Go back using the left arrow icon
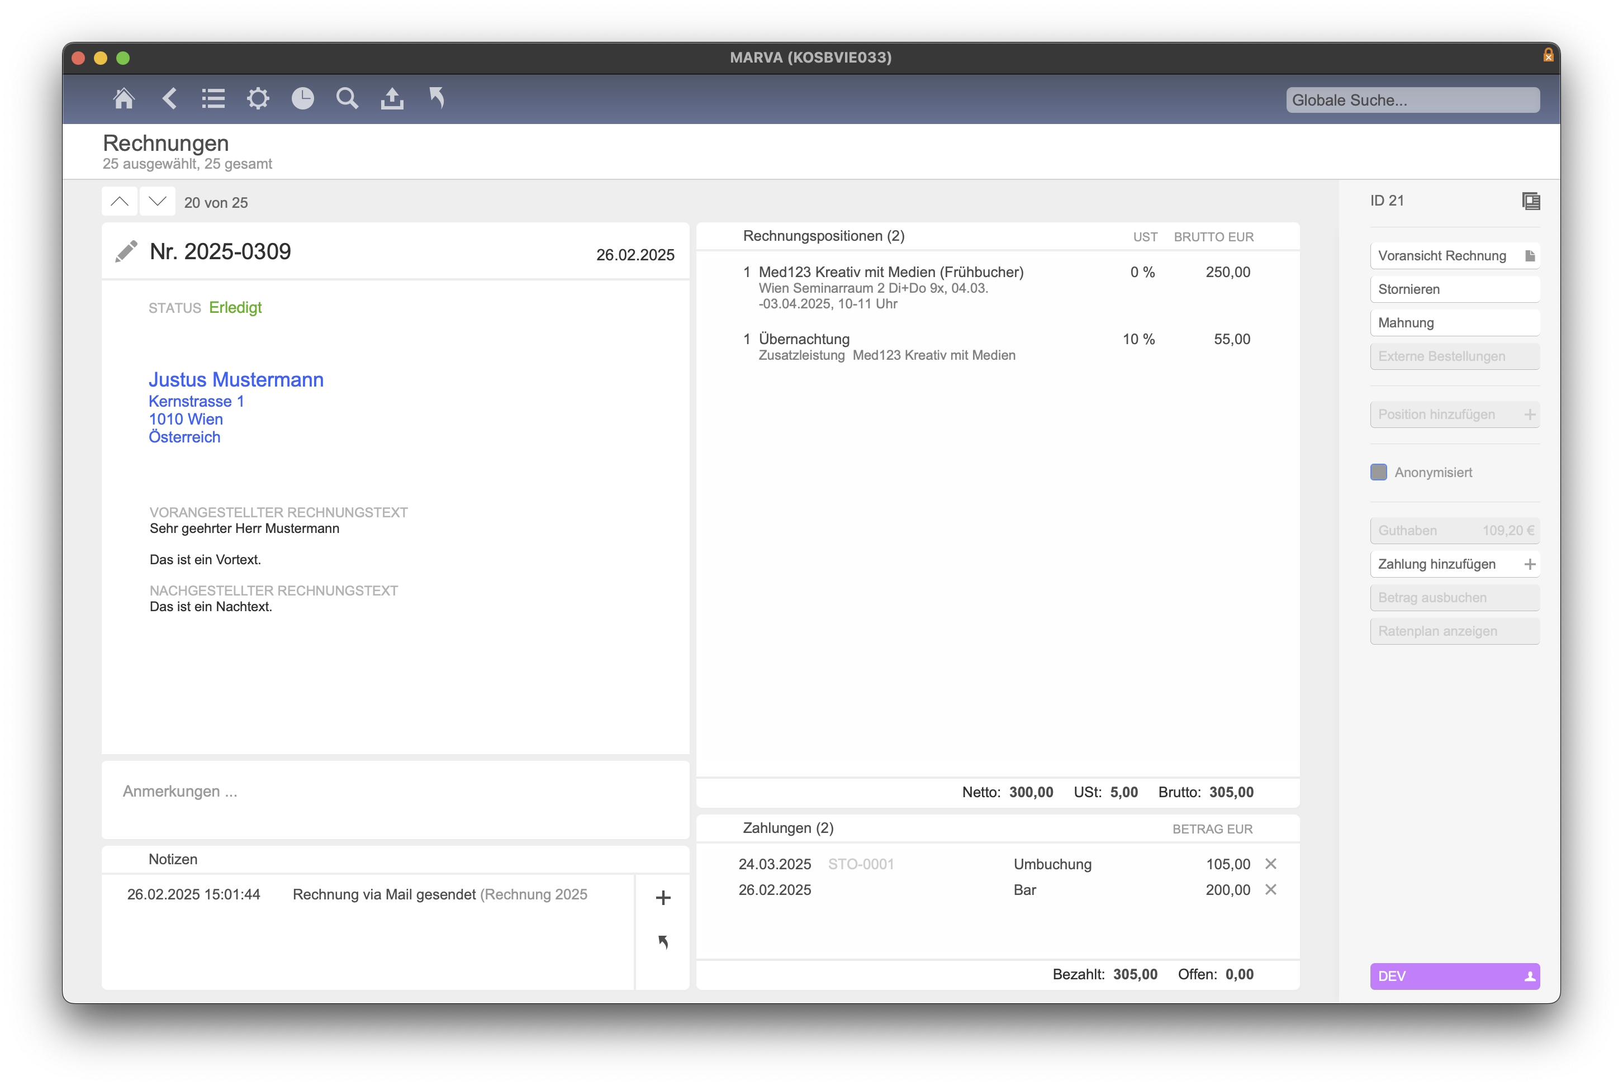 170,99
